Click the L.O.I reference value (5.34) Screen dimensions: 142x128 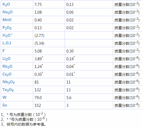(x=39, y=43)
